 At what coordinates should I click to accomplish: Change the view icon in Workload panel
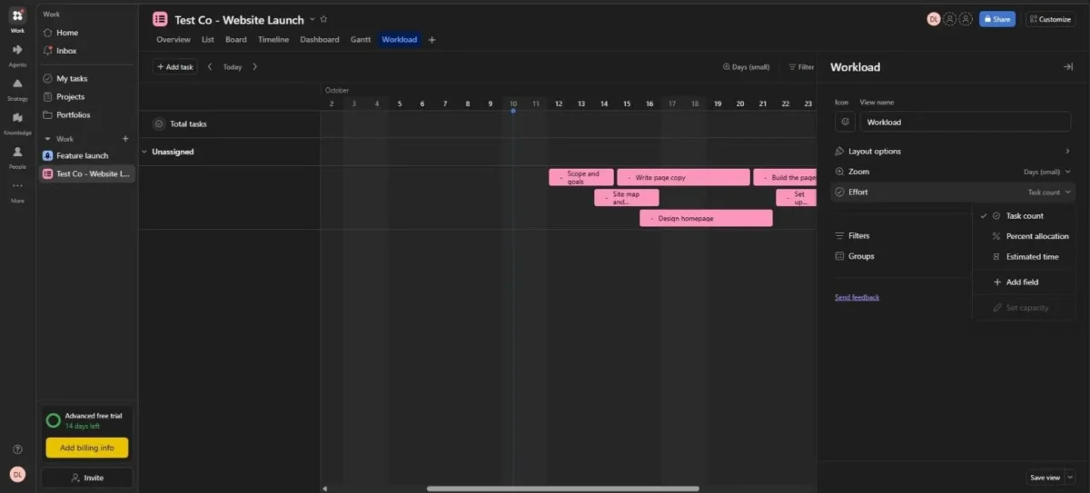click(x=845, y=122)
